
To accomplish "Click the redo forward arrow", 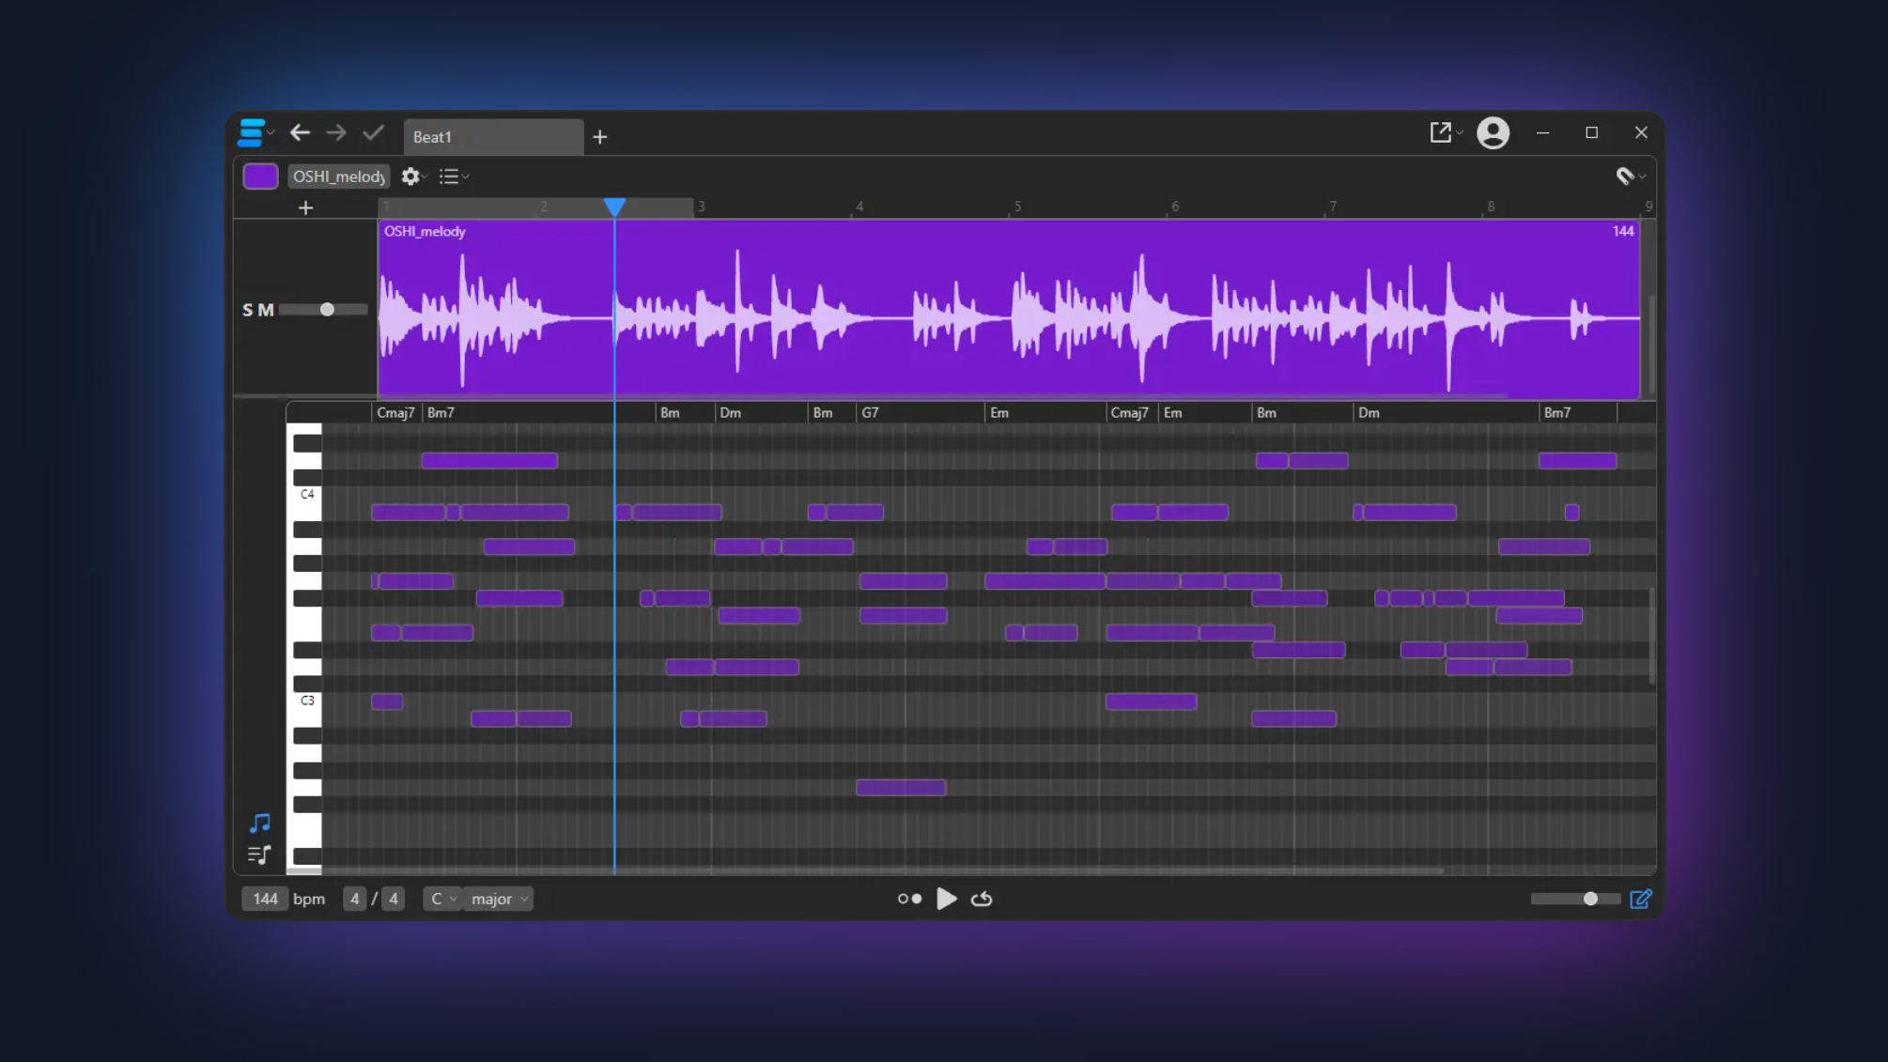I will (336, 133).
